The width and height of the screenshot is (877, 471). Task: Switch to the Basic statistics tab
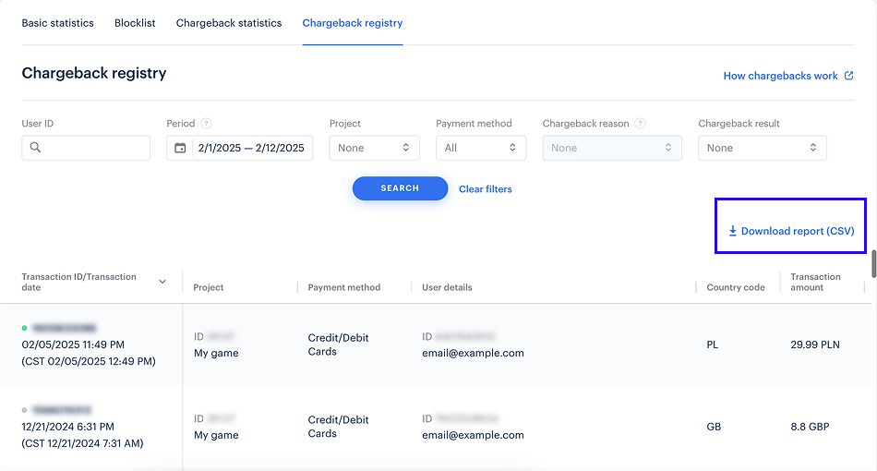(x=58, y=23)
